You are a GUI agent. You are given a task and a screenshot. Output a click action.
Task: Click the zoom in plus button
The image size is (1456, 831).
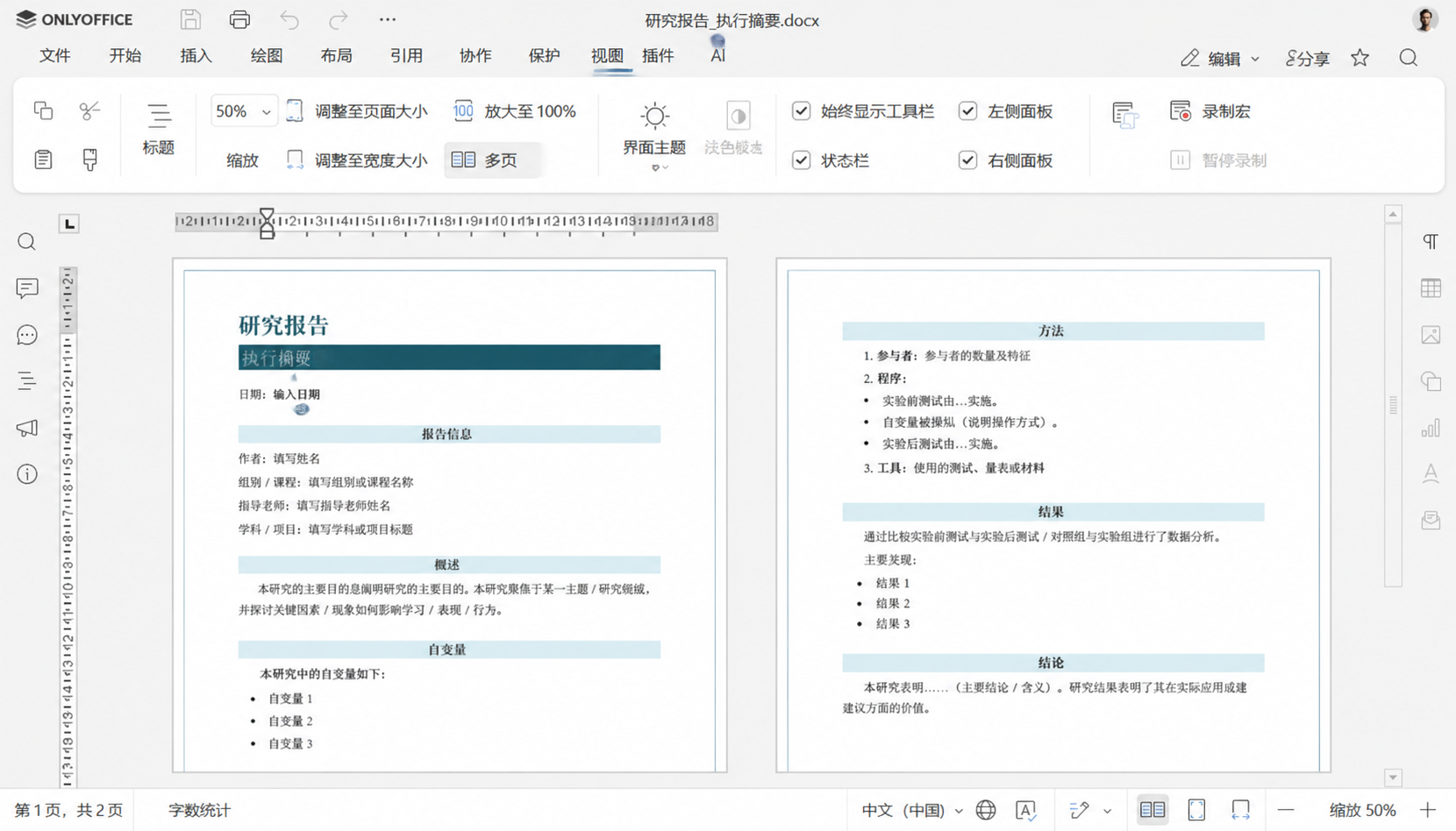1428,810
